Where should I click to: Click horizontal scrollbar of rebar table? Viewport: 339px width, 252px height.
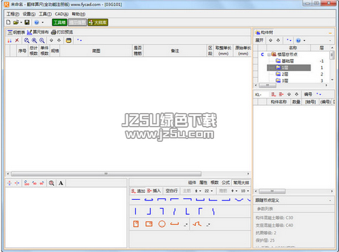point(106,173)
